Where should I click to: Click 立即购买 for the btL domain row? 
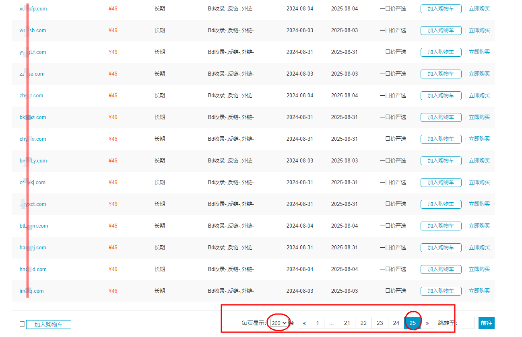pyautogui.click(x=479, y=226)
